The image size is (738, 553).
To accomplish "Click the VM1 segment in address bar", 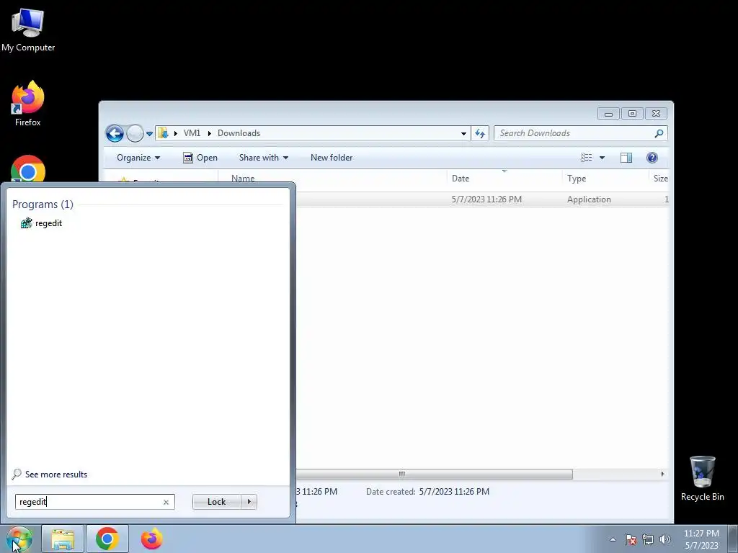I will point(192,133).
